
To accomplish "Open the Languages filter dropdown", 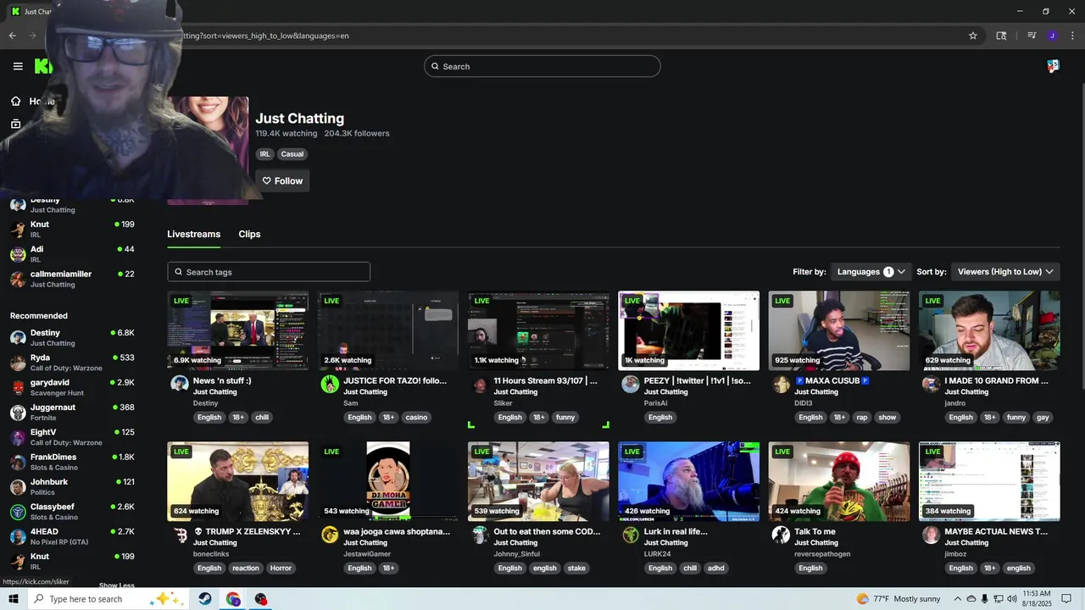I will pos(871,272).
